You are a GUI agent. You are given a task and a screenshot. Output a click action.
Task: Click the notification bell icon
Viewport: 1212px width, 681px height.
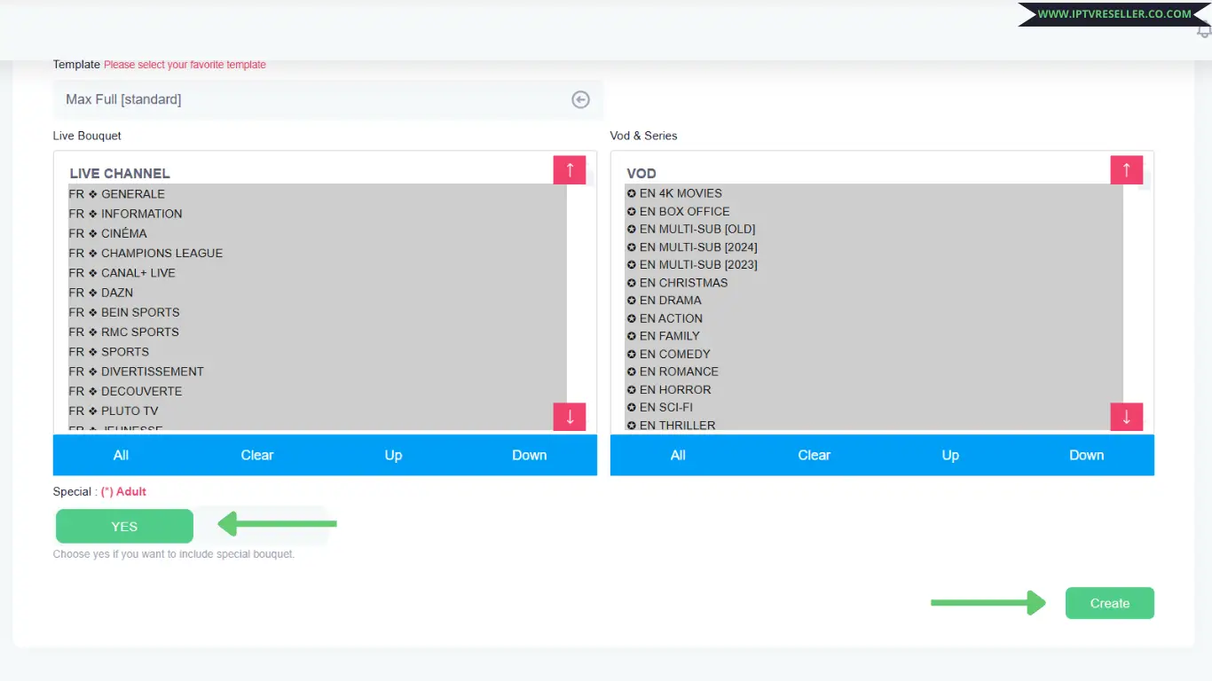pos(1204,32)
